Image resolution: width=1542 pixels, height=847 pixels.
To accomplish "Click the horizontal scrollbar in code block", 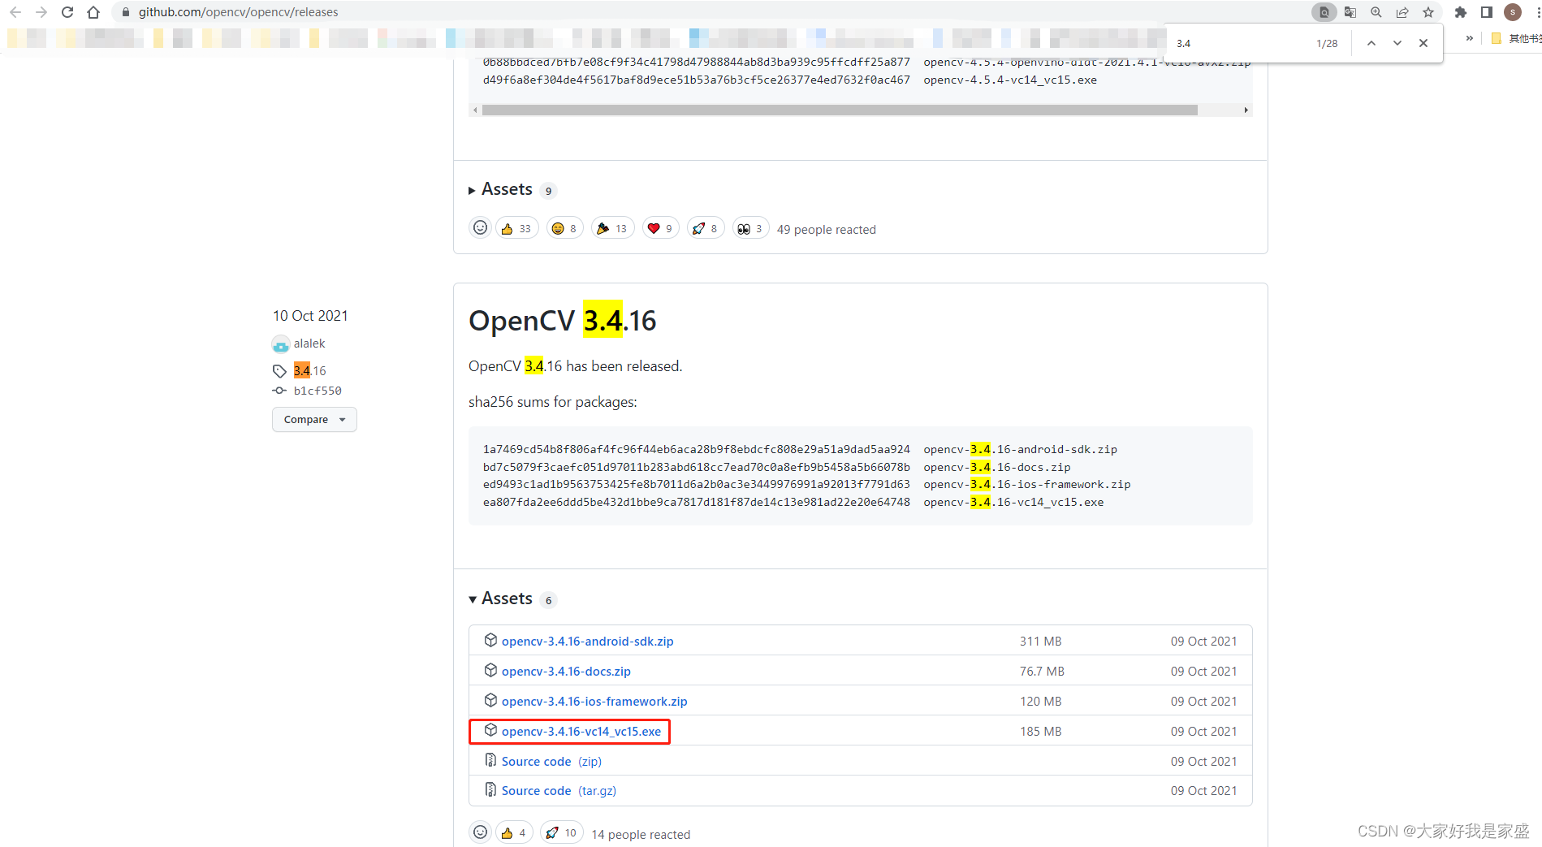I will pyautogui.click(x=840, y=110).
